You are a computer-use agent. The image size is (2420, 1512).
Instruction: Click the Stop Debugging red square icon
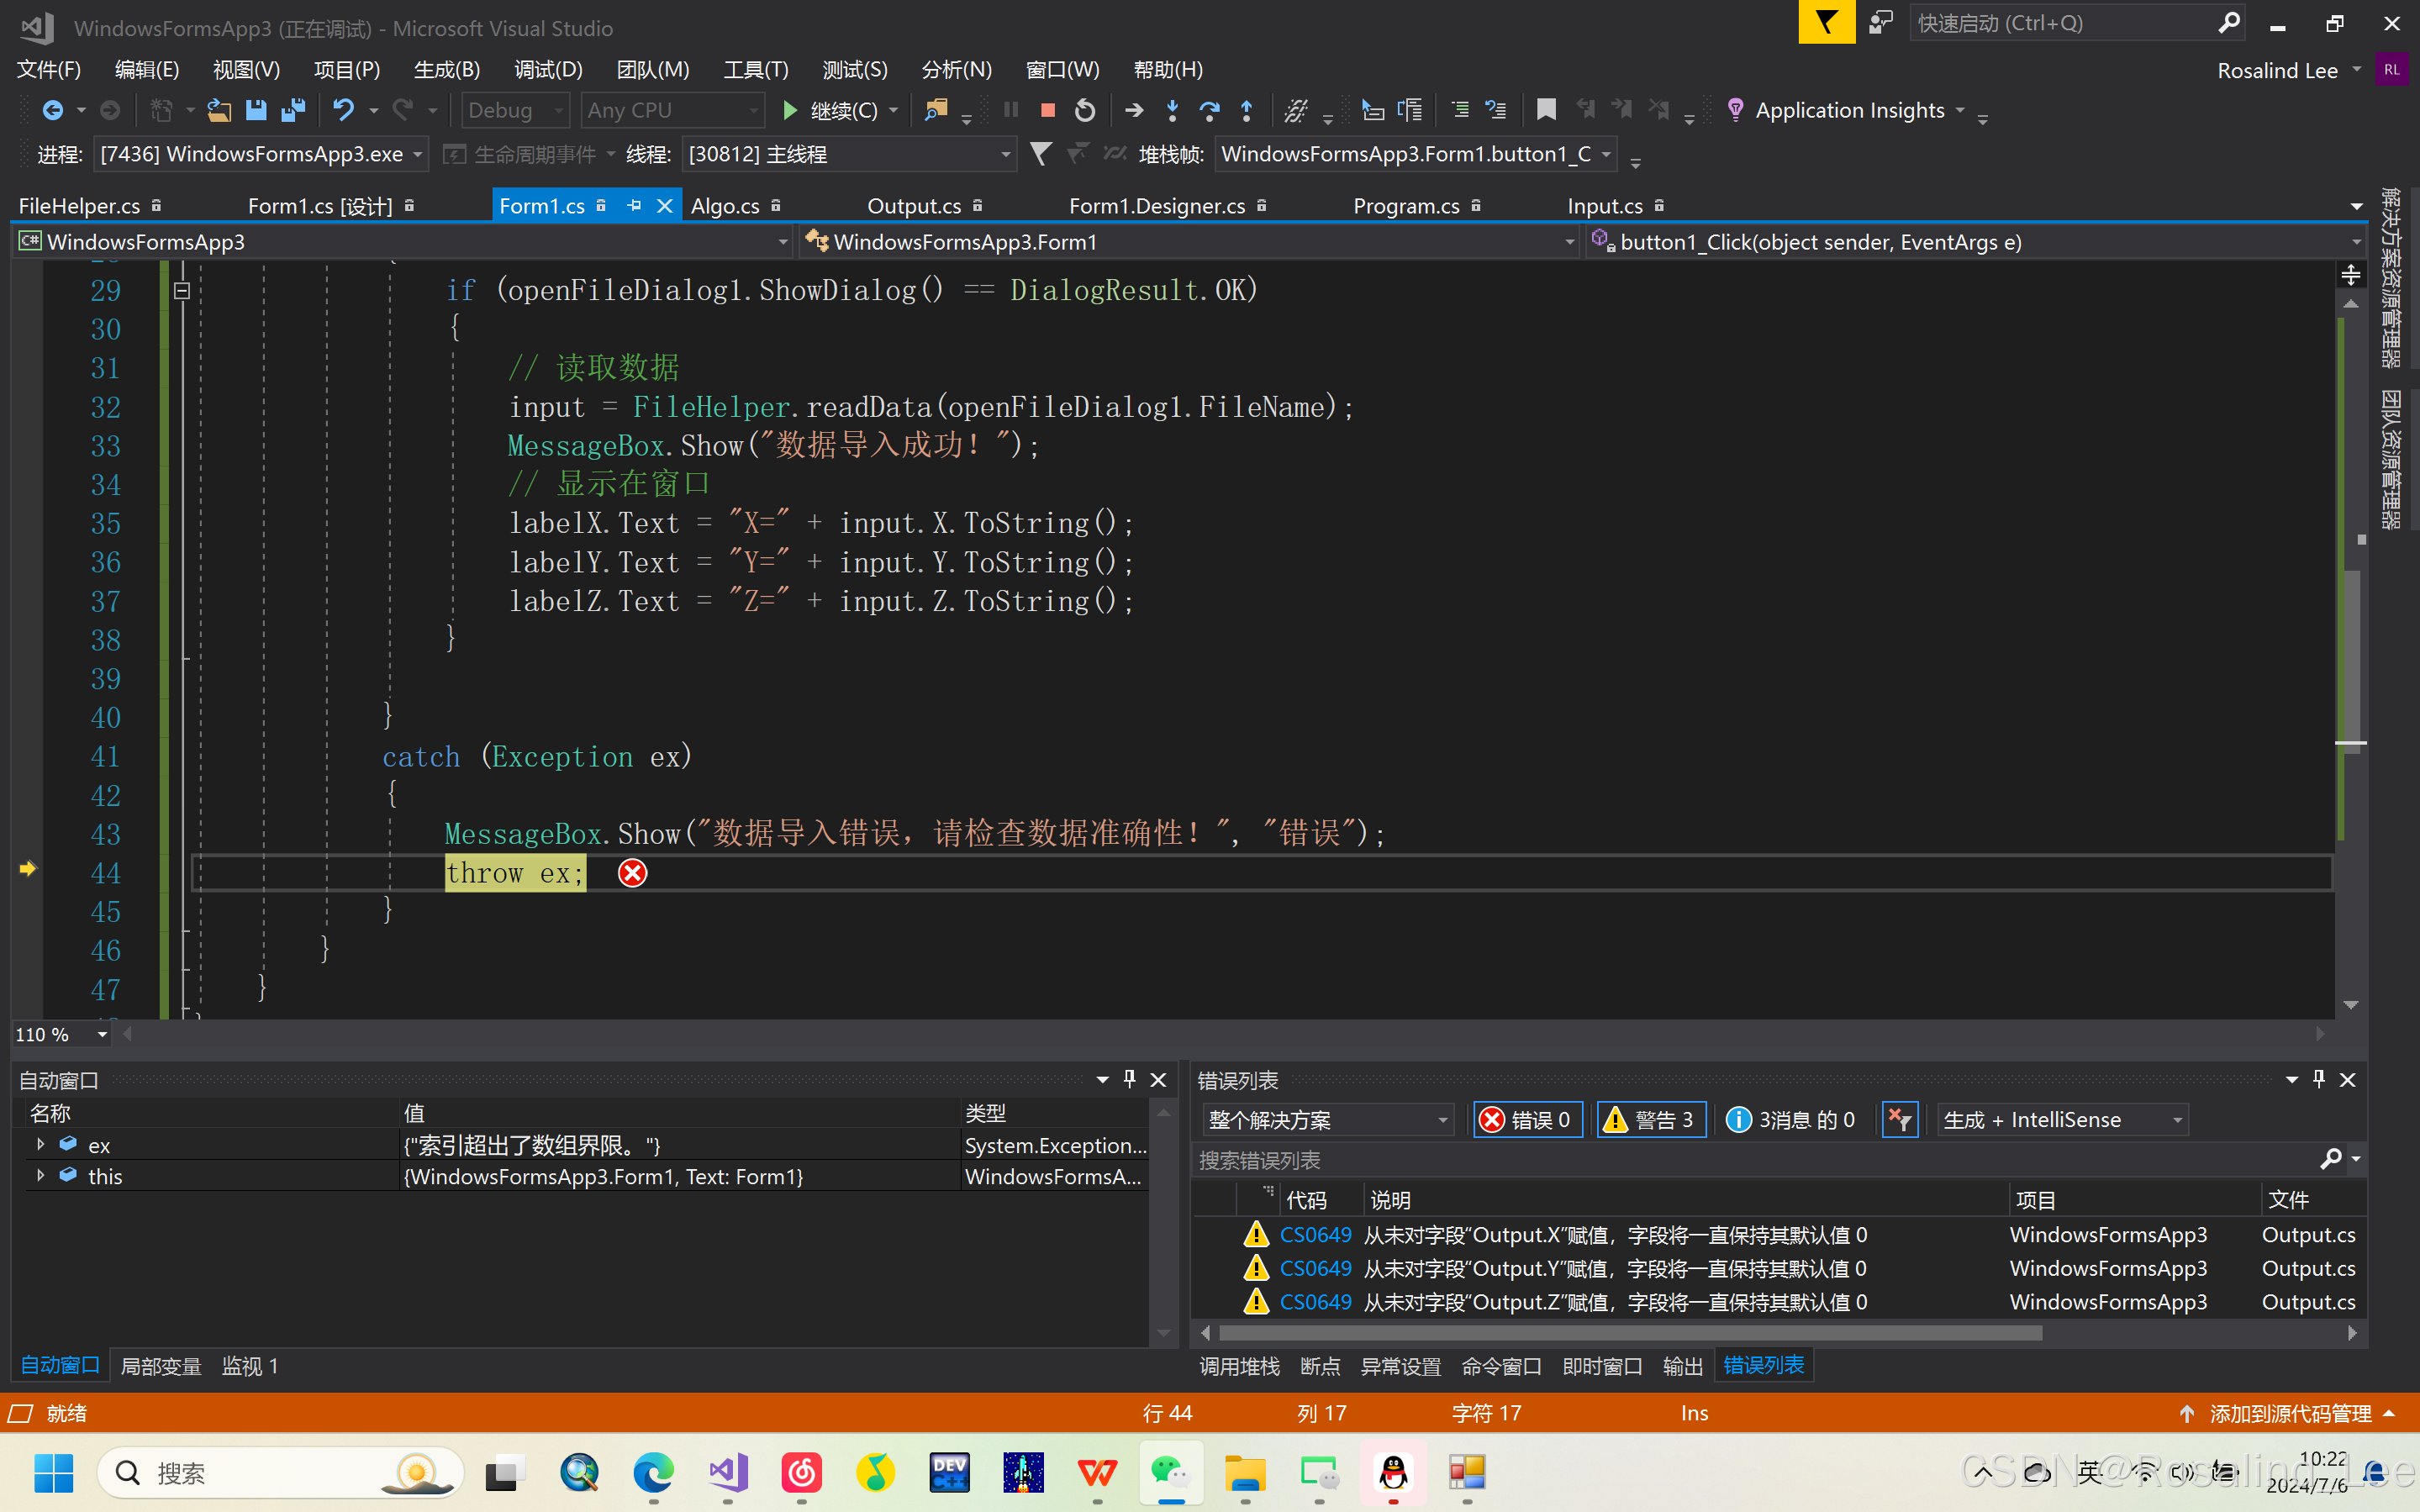(1047, 110)
